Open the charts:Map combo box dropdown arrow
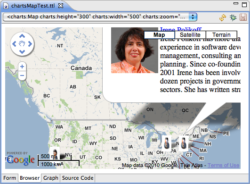 [193, 17]
